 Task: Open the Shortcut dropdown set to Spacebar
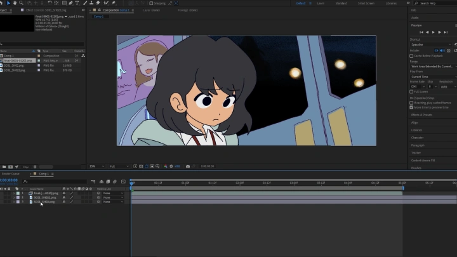pyautogui.click(x=431, y=44)
